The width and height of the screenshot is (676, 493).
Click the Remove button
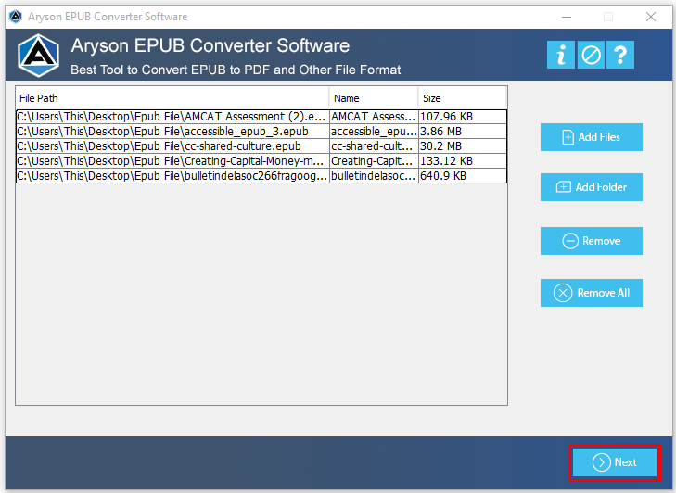pyautogui.click(x=591, y=241)
